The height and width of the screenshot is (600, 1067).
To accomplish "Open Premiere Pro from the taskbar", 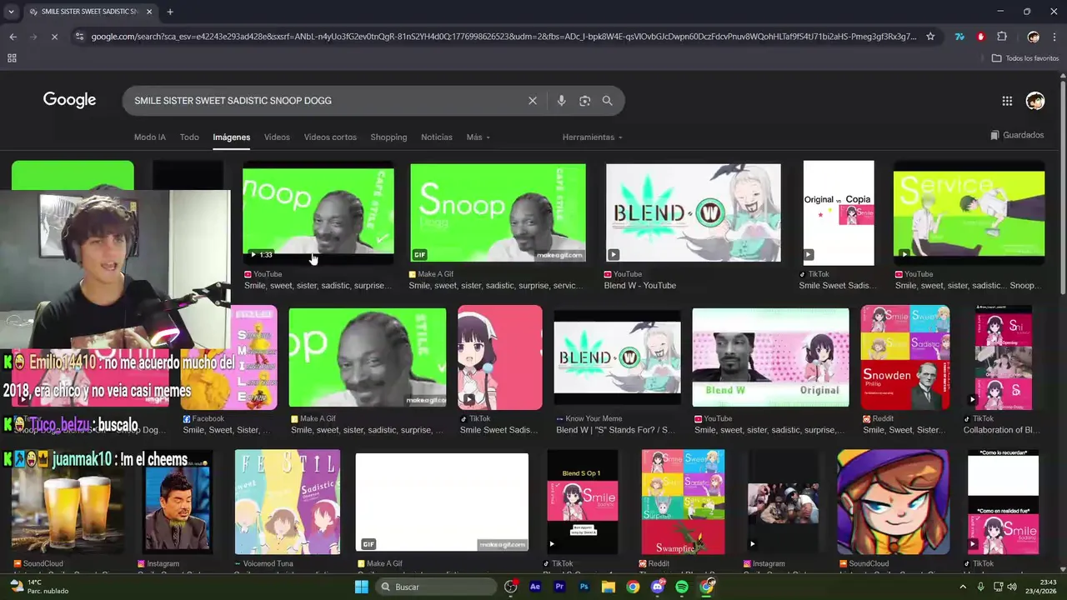I will pyautogui.click(x=559, y=587).
